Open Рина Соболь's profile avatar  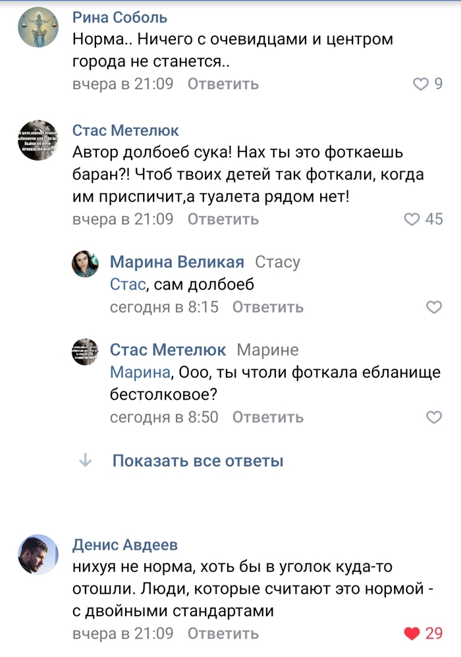point(38,26)
